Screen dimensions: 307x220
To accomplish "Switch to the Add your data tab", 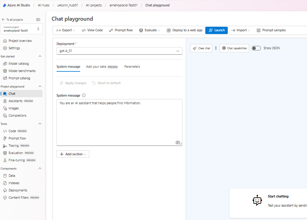I will point(102,67).
